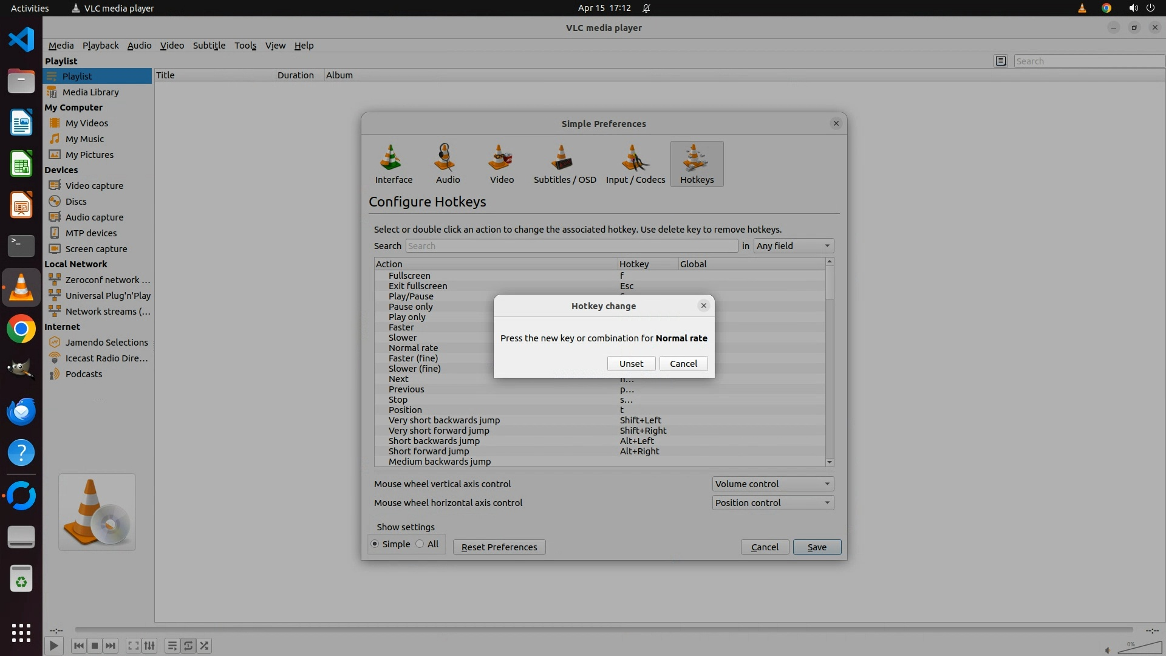Click Unset in Hotkey change dialog
The image size is (1166, 656).
[631, 364]
